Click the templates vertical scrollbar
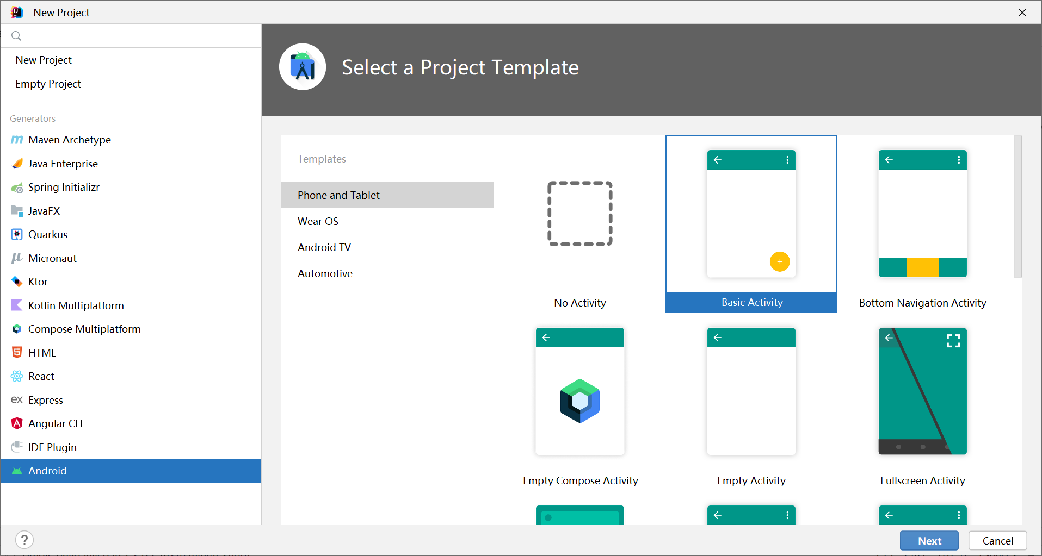 1018,207
